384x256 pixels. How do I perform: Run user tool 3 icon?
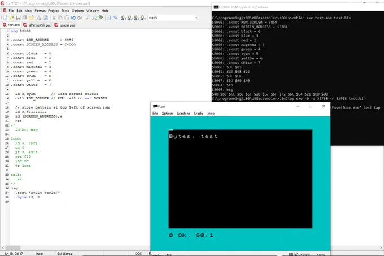pos(137,18)
